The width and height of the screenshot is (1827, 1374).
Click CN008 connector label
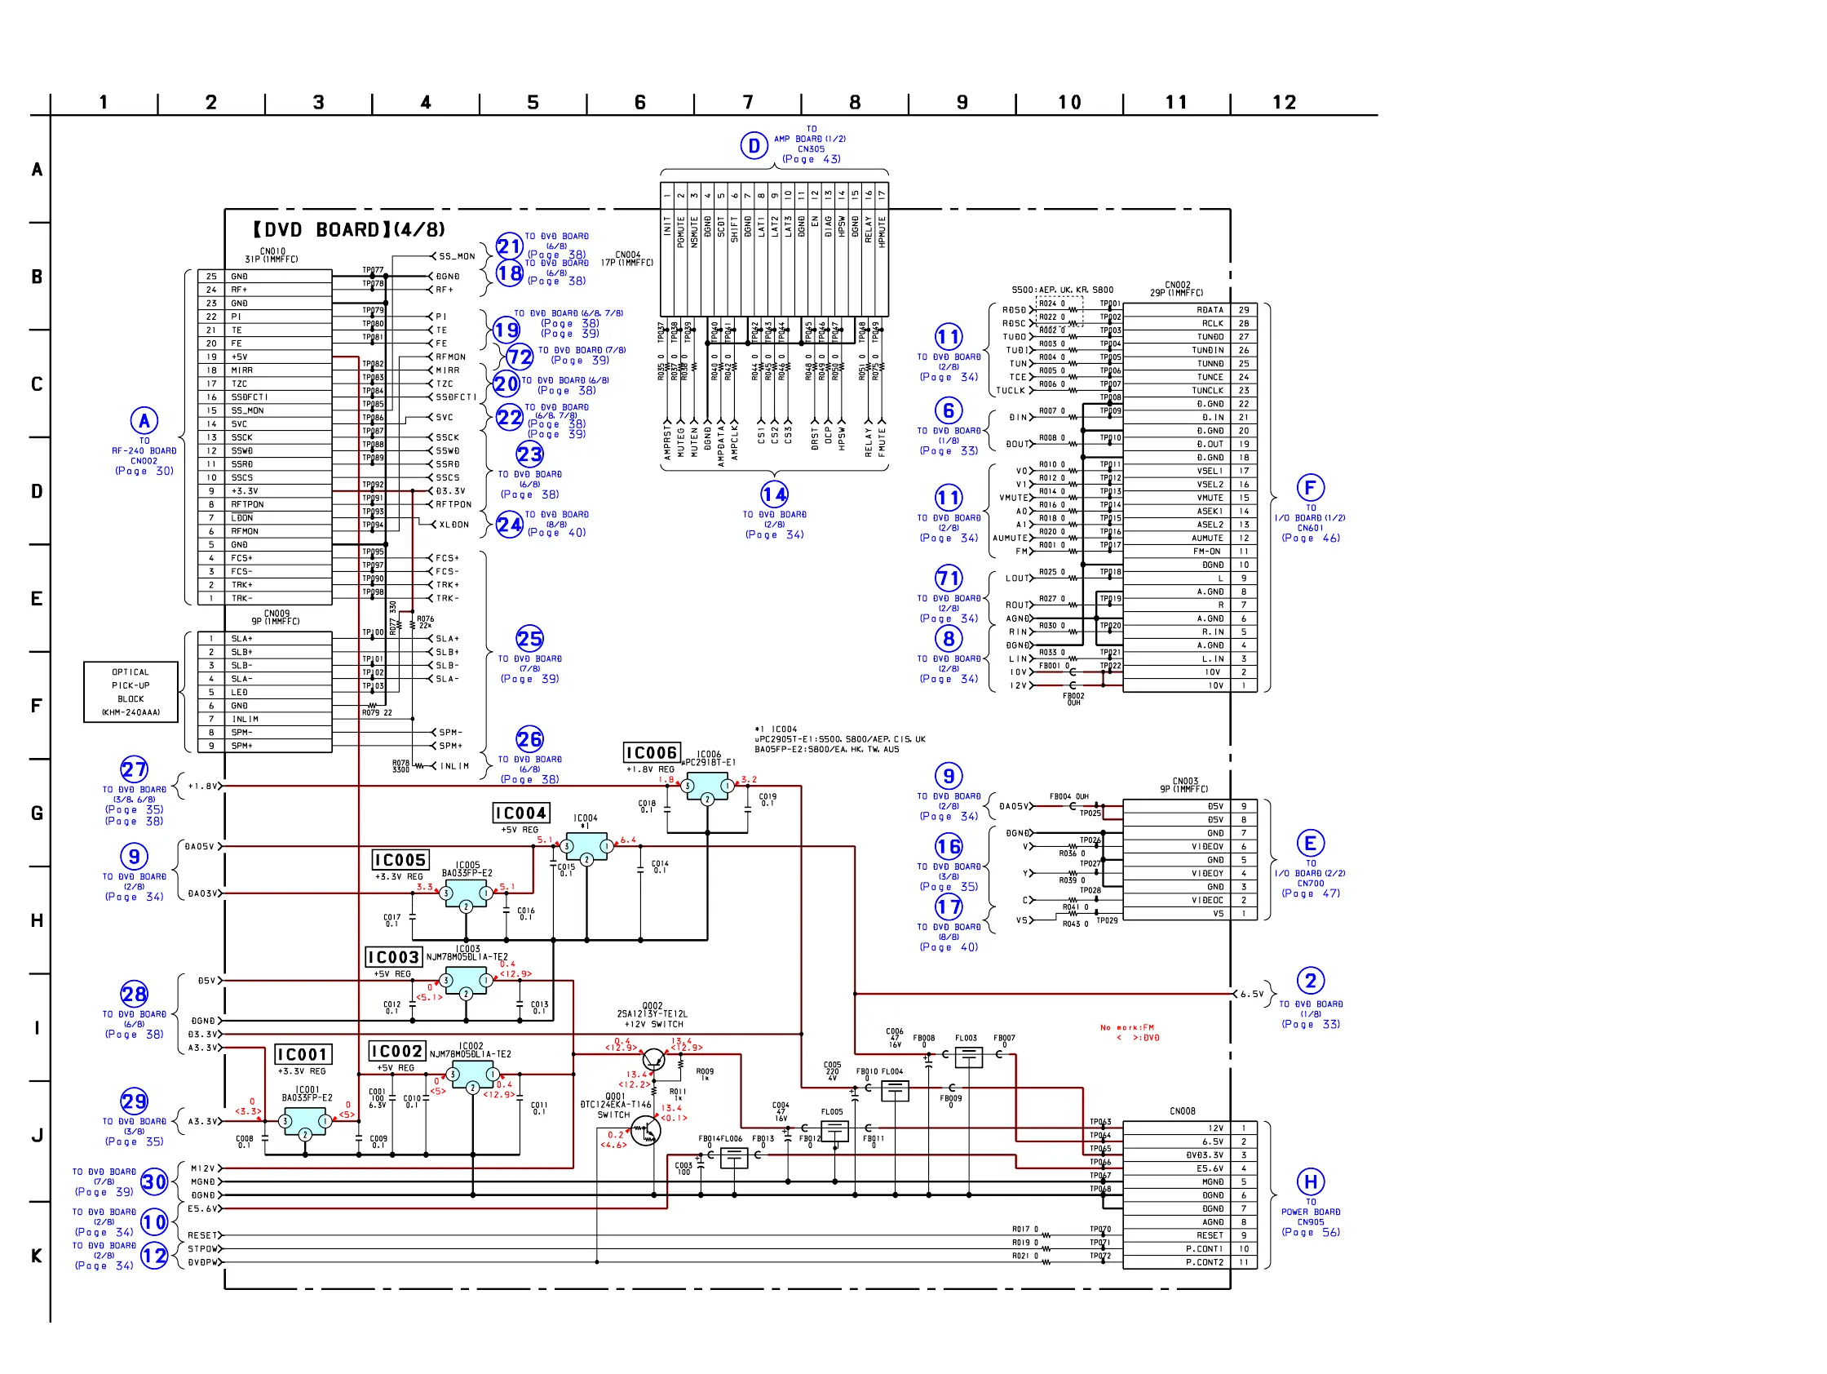click(x=1182, y=1111)
